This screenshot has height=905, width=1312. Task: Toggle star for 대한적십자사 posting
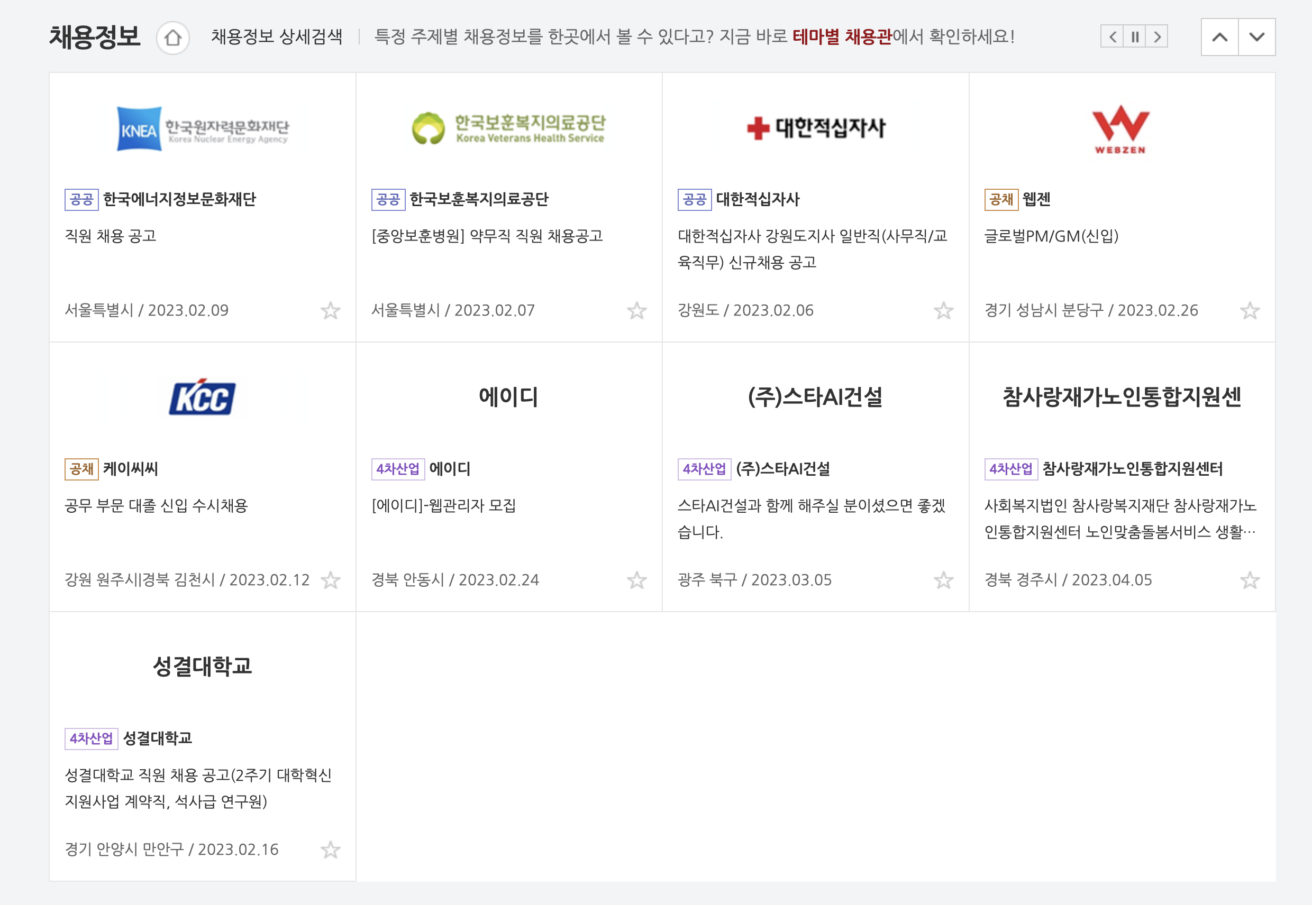943,311
